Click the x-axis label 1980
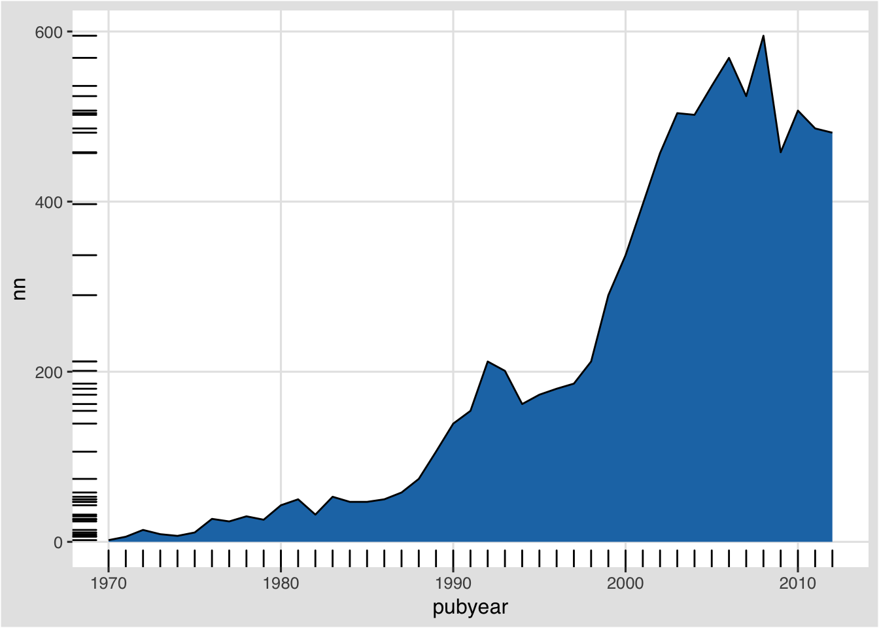 [281, 584]
